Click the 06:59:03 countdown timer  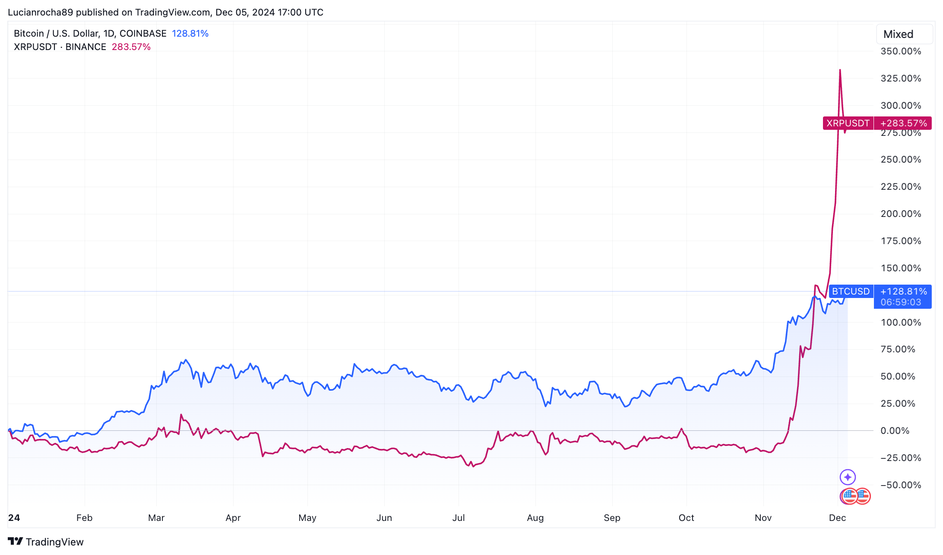tap(901, 302)
